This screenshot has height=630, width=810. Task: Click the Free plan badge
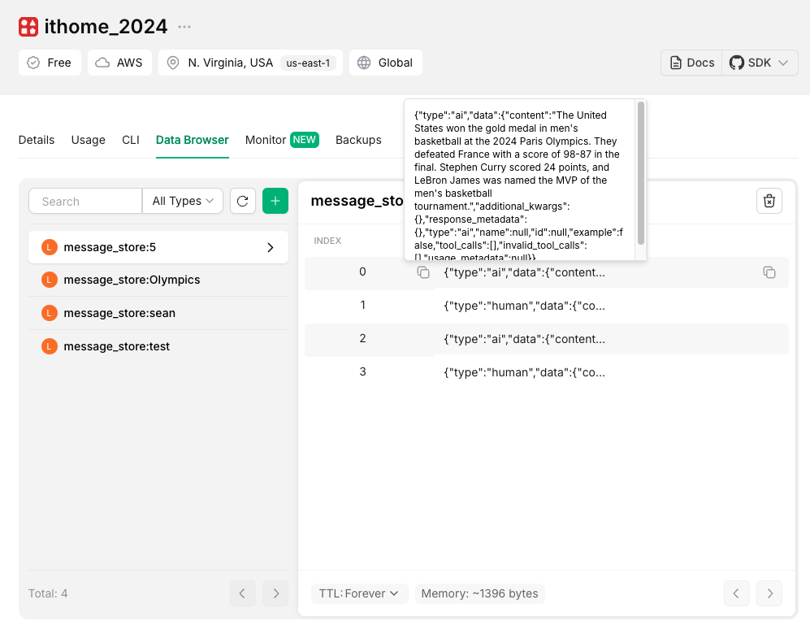(50, 63)
